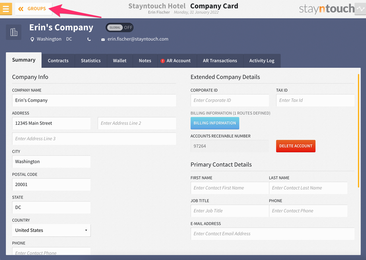The width and height of the screenshot is (366, 260).
Task: Focus the Tax ID field
Action: click(x=315, y=100)
